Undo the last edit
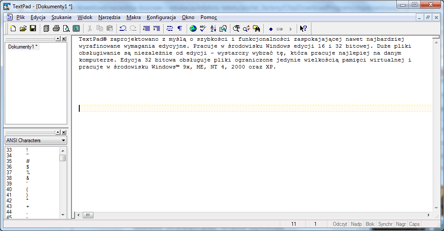Image resolution: width=444 pixels, height=231 pixels. coord(123,28)
